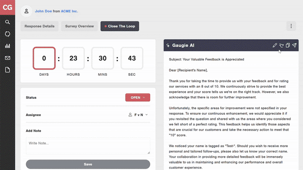Click the HOURS countdown box showing 23
303x170 pixels.
pyautogui.click(x=73, y=58)
